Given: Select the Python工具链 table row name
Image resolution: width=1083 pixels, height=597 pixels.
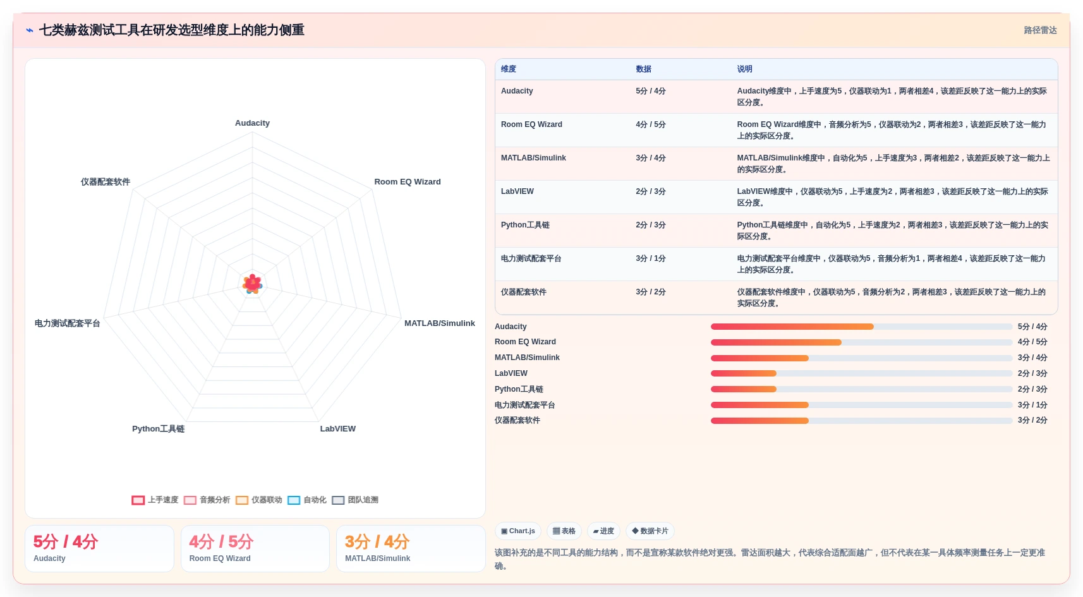Looking at the screenshot, I should pos(525,225).
